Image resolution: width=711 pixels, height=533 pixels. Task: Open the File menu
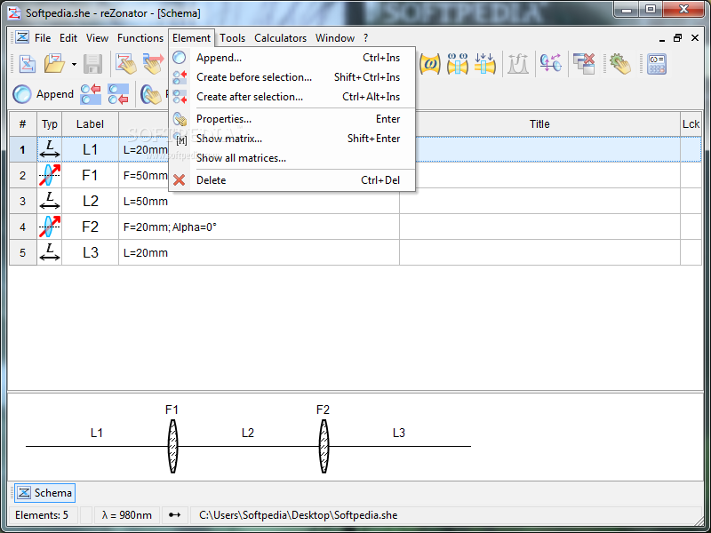click(43, 38)
